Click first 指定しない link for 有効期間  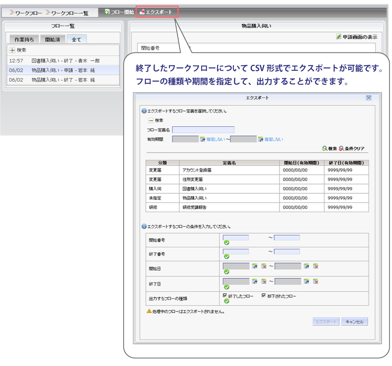point(216,139)
